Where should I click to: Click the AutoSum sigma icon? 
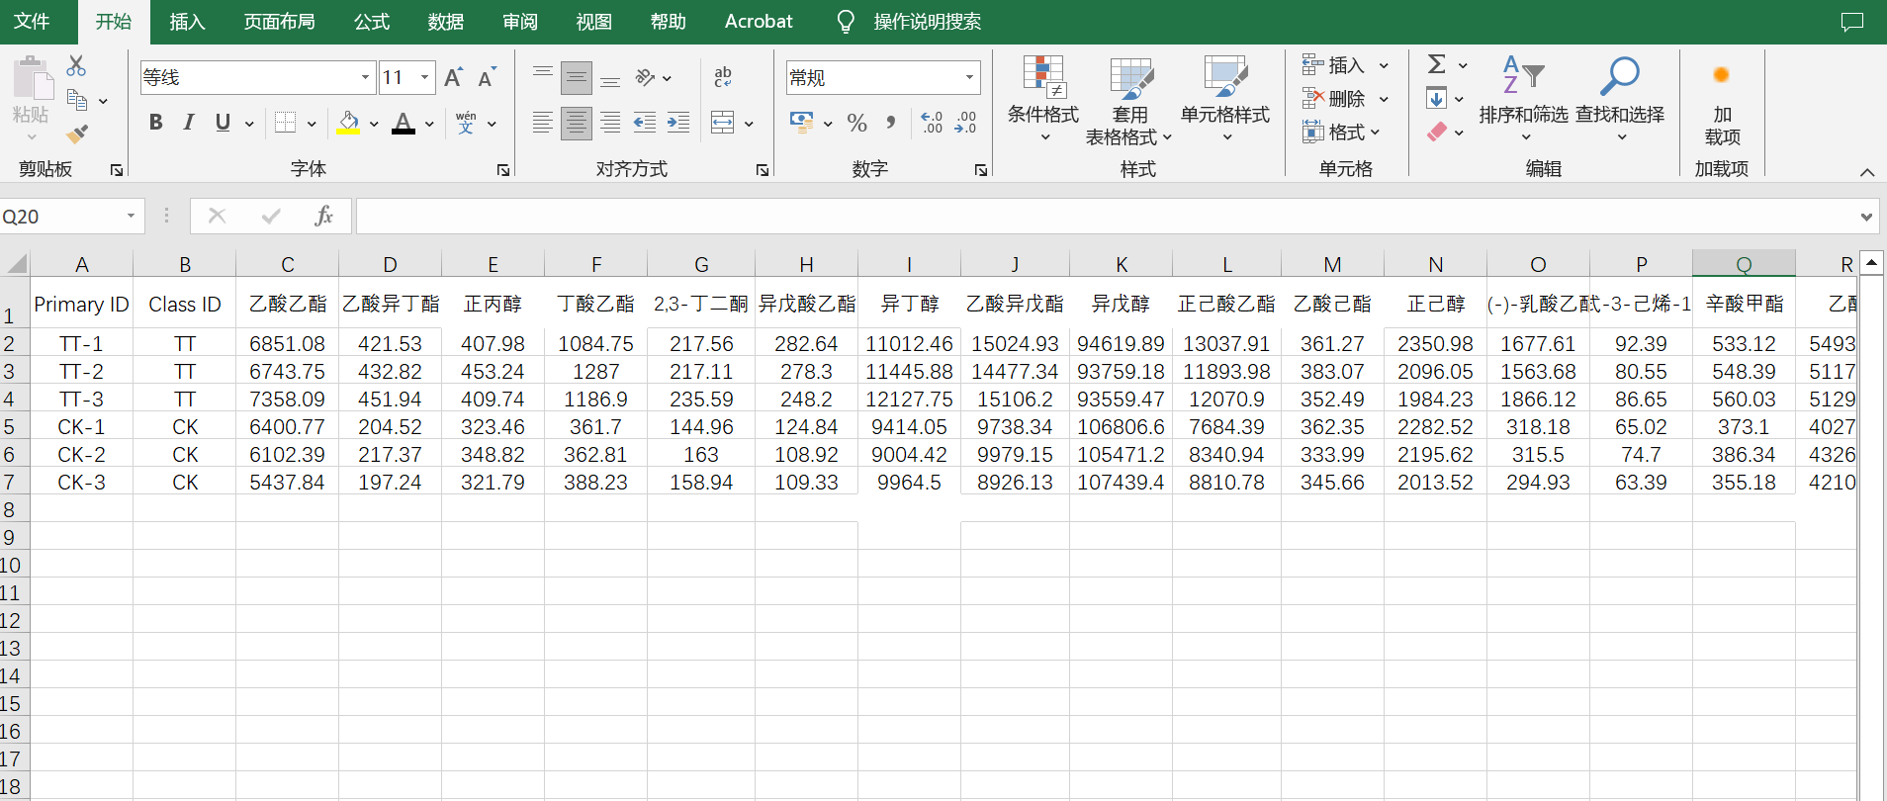tap(1437, 65)
